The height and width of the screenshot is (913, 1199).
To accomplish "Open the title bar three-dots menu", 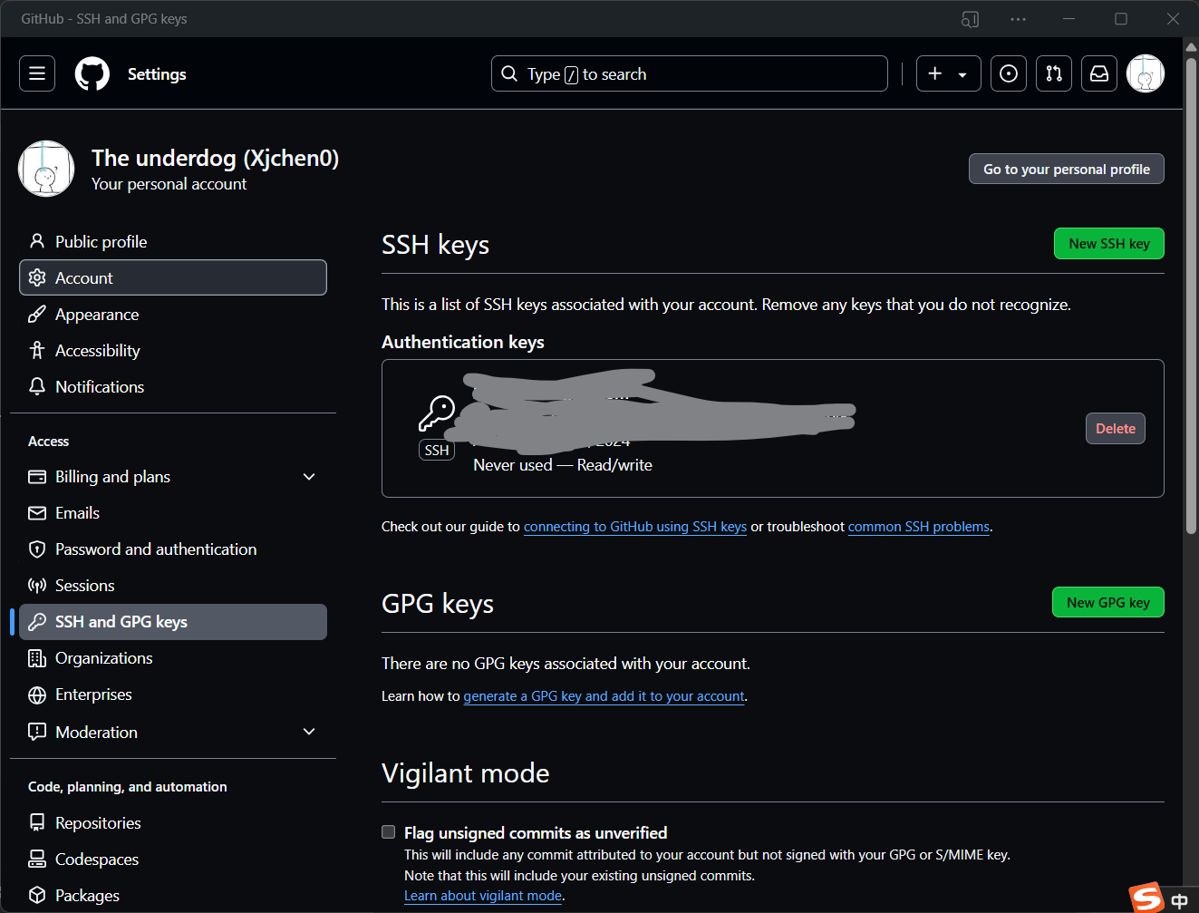I will [x=1018, y=19].
